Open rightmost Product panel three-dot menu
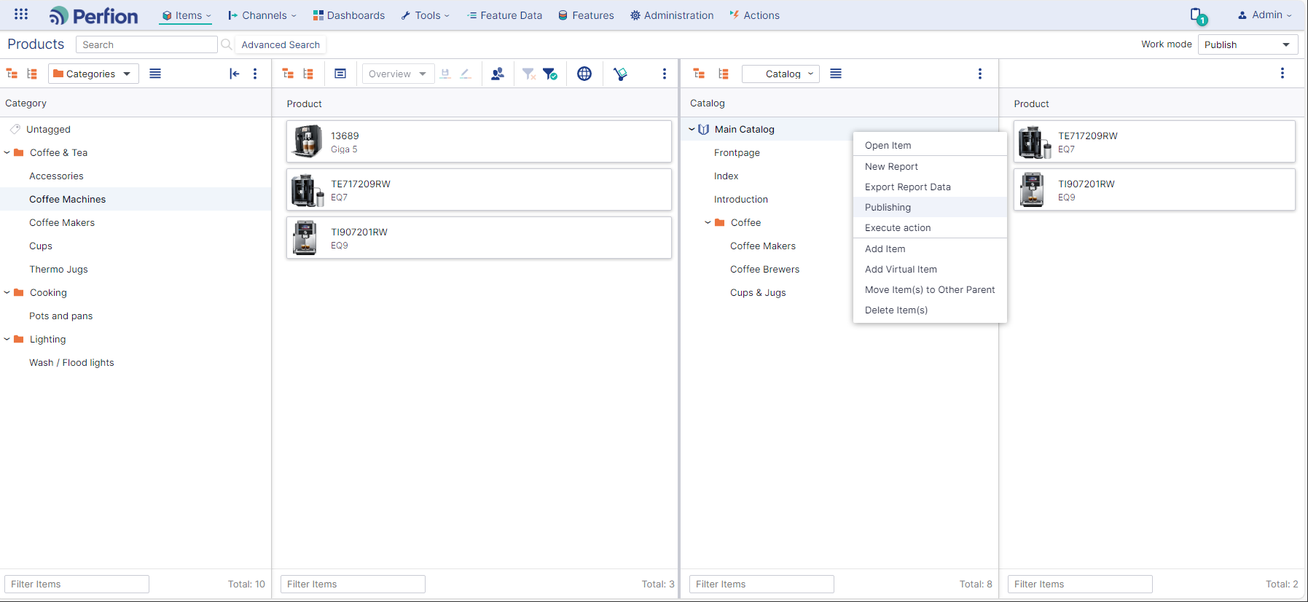This screenshot has width=1308, height=602. point(1282,74)
